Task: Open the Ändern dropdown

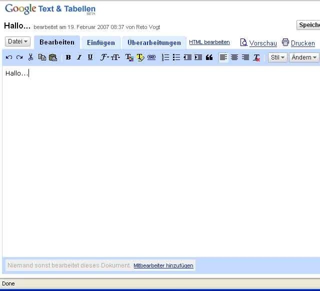Action: (304, 57)
